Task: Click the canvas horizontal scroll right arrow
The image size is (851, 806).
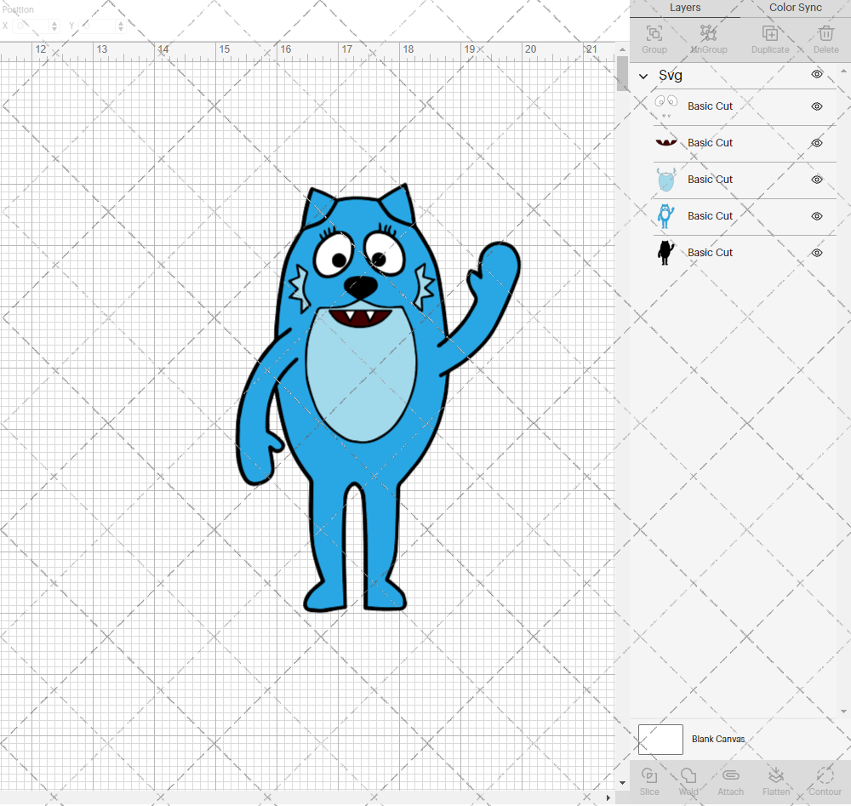Action: point(608,797)
